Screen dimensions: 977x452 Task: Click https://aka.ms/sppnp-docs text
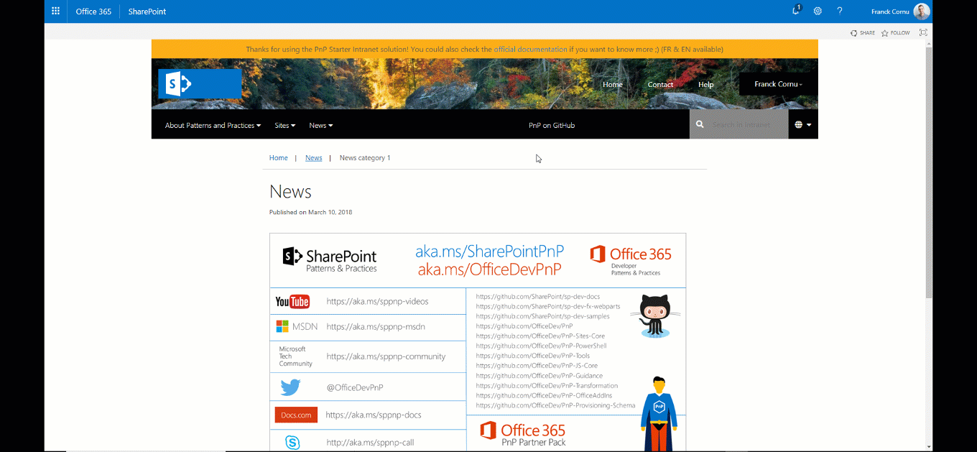[374, 415]
